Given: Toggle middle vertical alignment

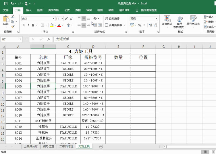Looking at the screenshot, I should coord(84,19).
